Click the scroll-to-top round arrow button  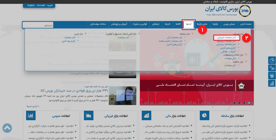[7, 128]
